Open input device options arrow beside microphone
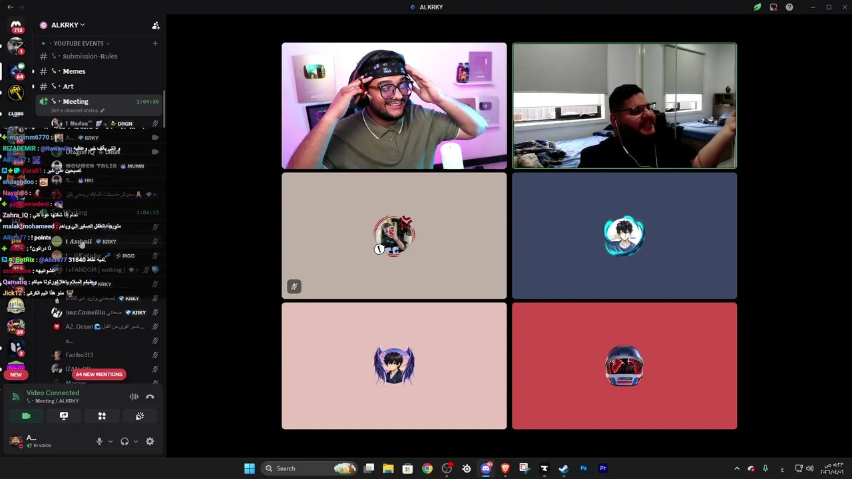 click(110, 441)
